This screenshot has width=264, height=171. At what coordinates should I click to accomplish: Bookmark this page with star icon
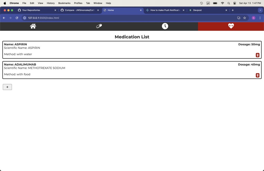[244, 18]
